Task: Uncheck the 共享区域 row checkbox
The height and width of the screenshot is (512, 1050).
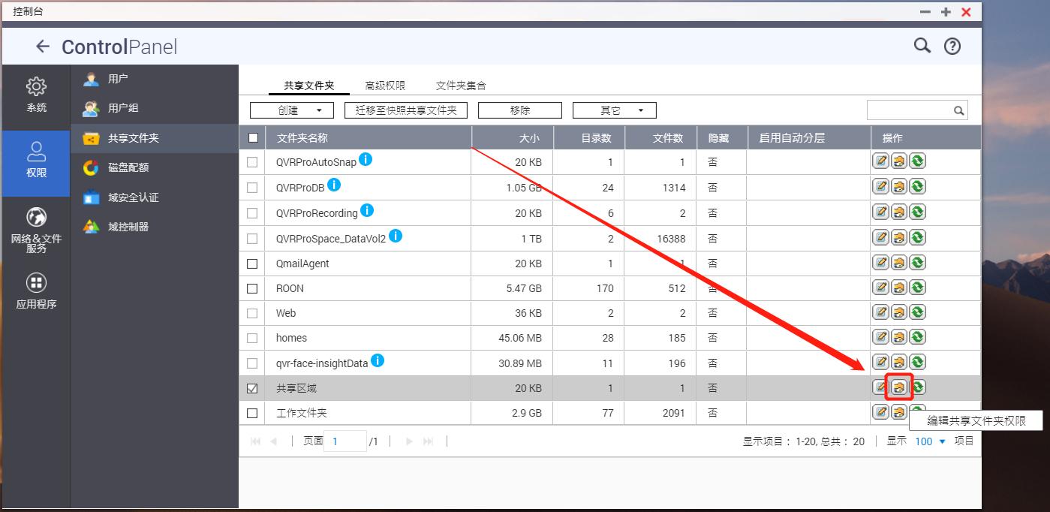Action: pyautogui.click(x=252, y=387)
